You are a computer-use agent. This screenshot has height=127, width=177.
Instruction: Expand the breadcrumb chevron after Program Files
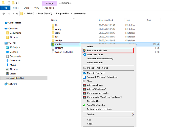[72, 14]
